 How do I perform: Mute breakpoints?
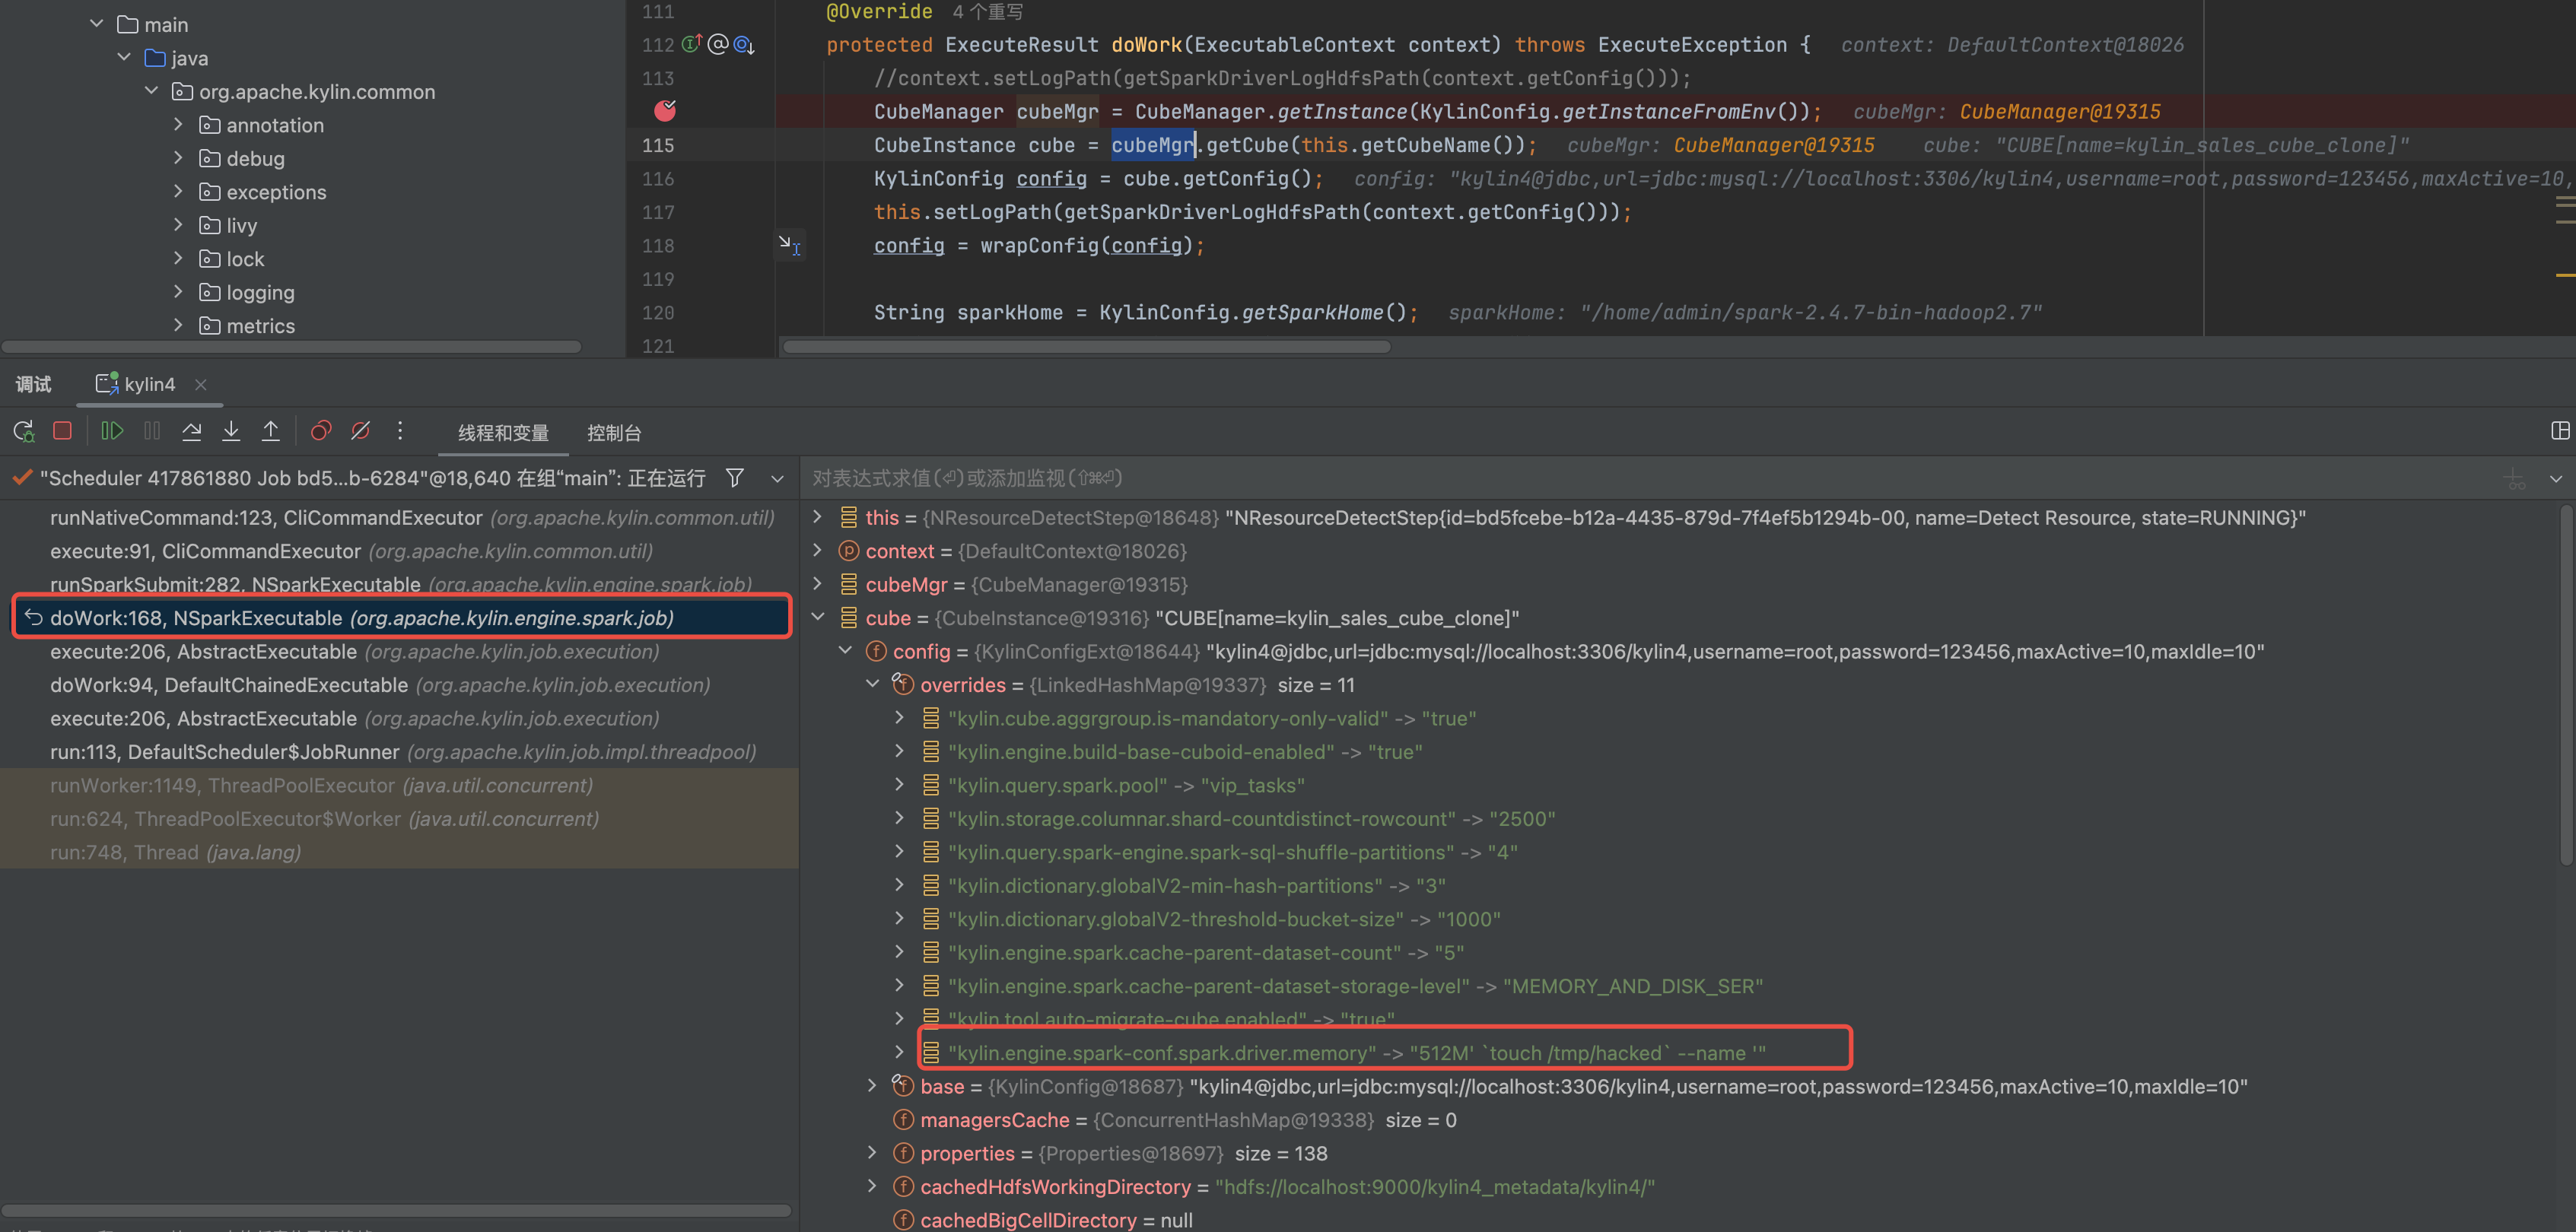(x=361, y=431)
